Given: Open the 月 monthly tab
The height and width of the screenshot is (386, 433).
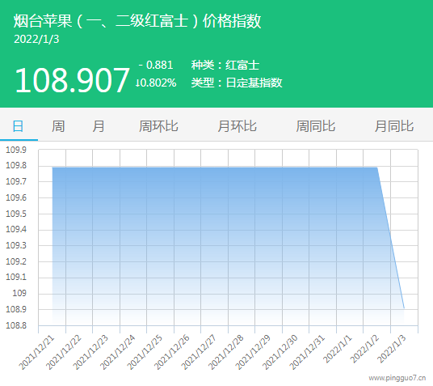Looking at the screenshot, I should (99, 126).
